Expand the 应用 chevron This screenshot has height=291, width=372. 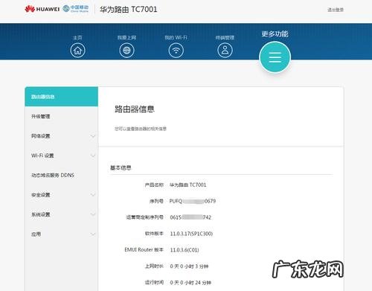pyautogui.click(x=93, y=234)
